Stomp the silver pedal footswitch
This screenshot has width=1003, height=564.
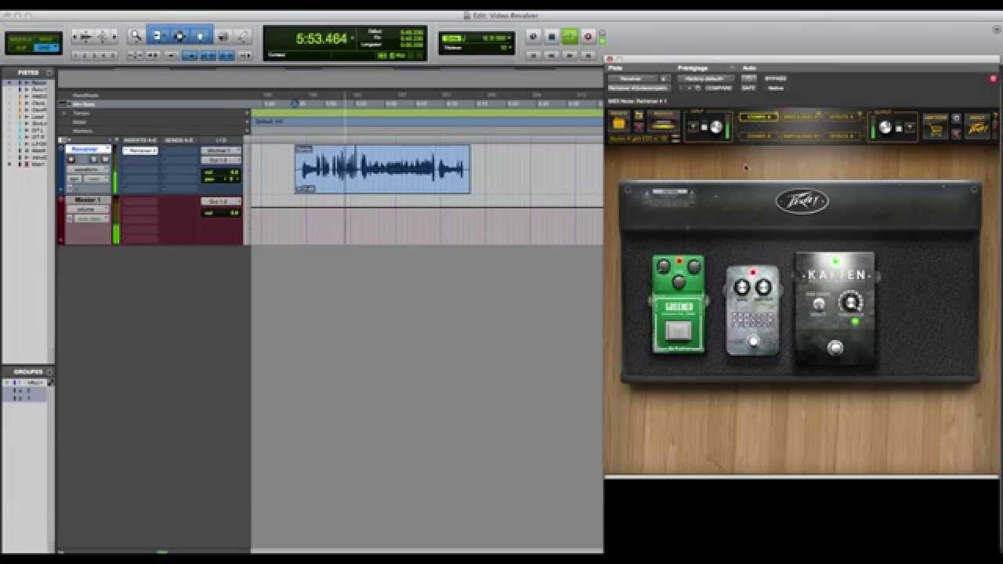click(754, 342)
